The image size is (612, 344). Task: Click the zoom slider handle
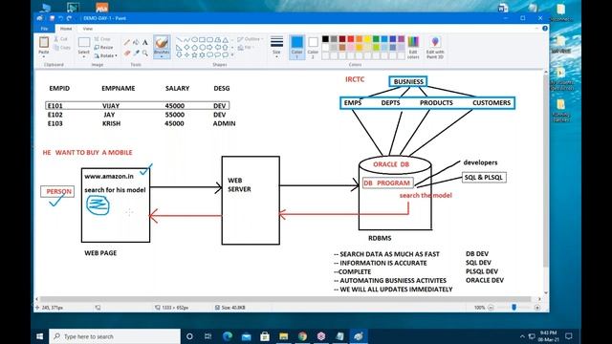point(514,308)
